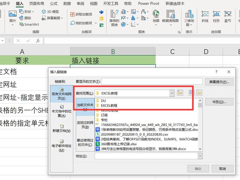
Task: Click the 屏幕提示 button
Action: (219, 82)
